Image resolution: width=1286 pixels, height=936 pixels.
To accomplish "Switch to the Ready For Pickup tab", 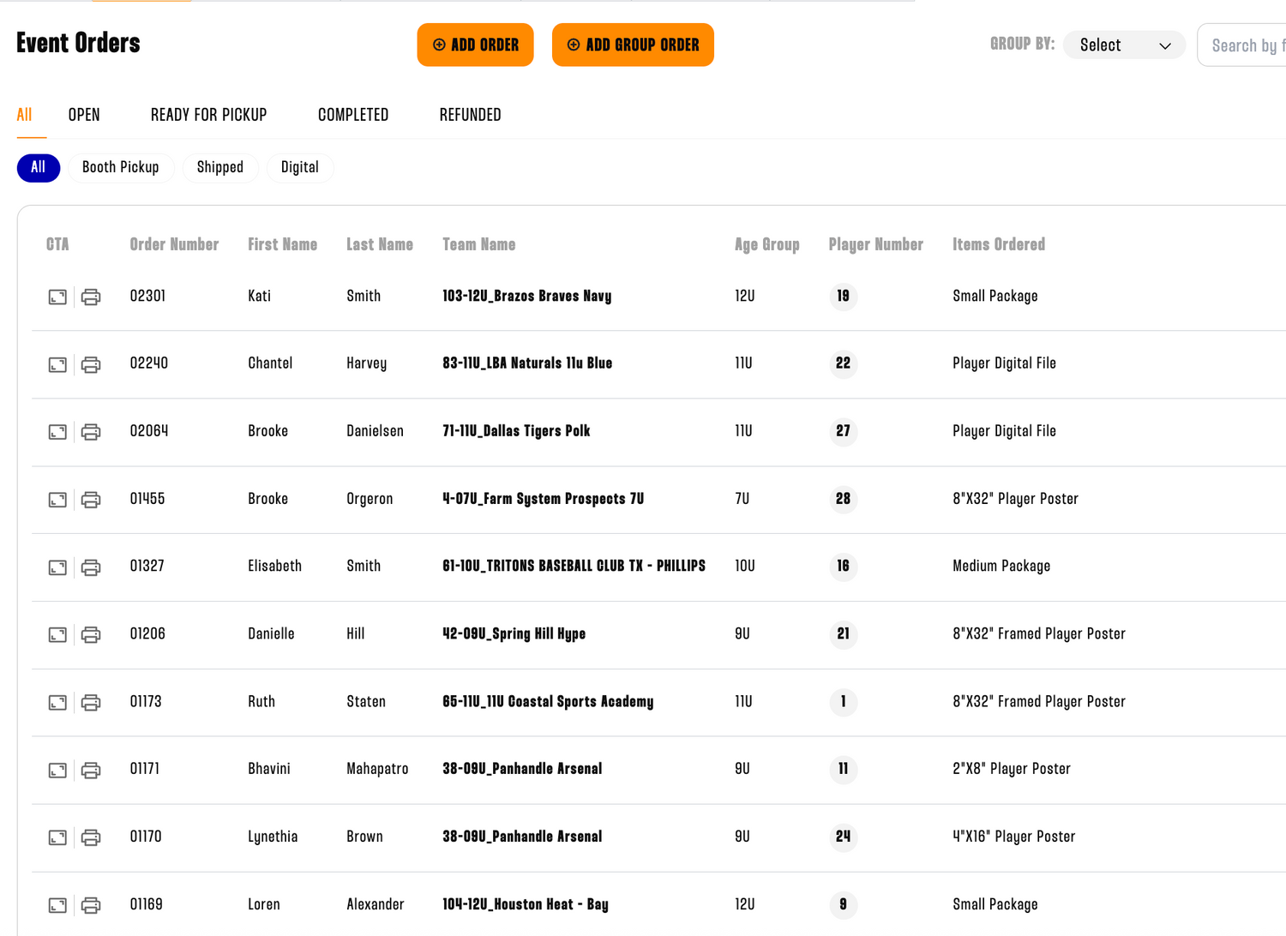I will [x=208, y=115].
